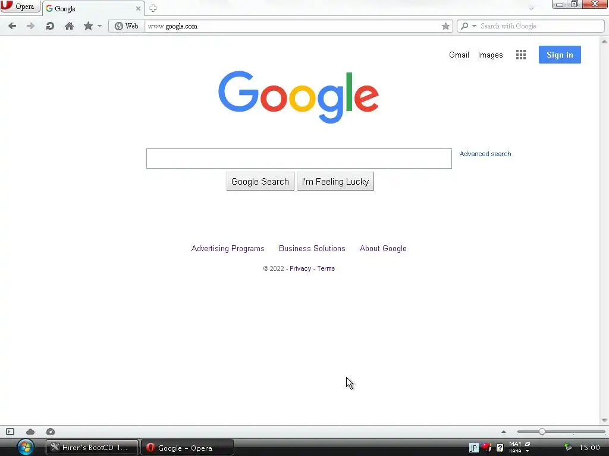Open the Opera main menu button
The width and height of the screenshot is (609, 456).
(20, 7)
